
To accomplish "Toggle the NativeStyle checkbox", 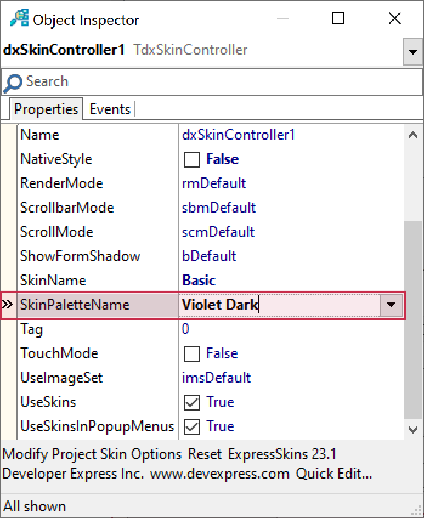I will [x=192, y=160].
